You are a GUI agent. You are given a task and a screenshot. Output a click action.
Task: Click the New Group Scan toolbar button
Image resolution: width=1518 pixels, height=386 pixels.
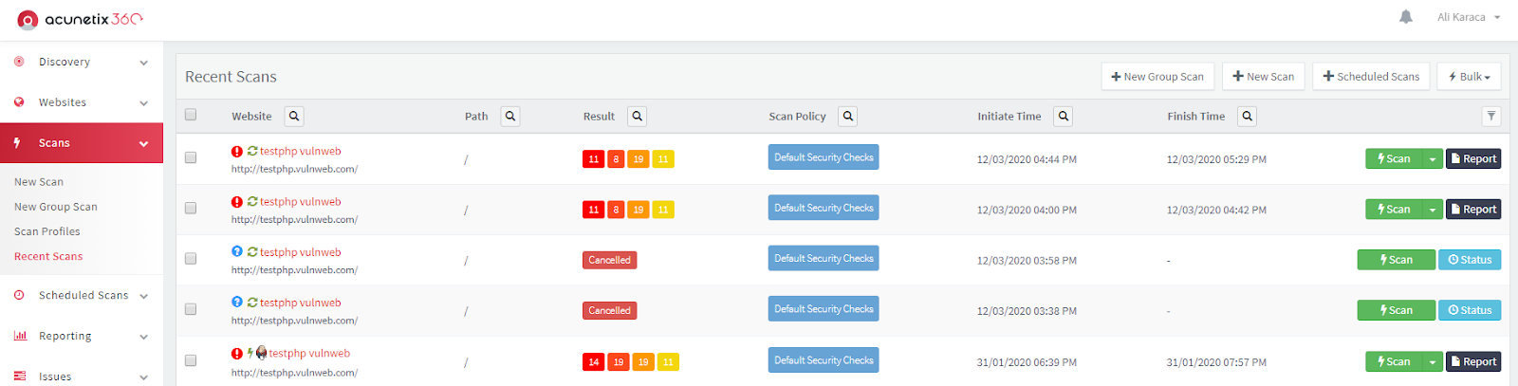1157,77
